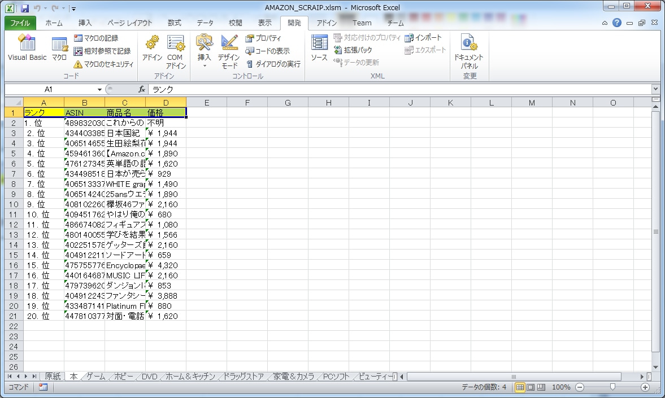
Task: Start recording a macro with マクロの記録
Action: pos(96,38)
